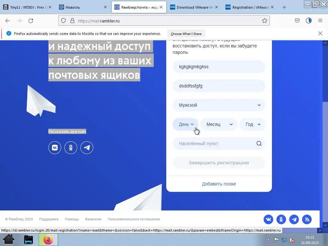Screen dimensions: 328x246
Task: Click the Choose What I Share button
Action: (x=186, y=34)
